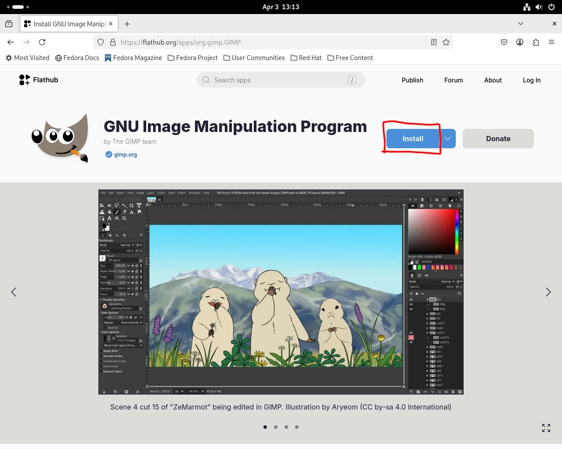Go to Flathub home via logo
Viewport: 562px width, 449px height.
[x=39, y=80]
